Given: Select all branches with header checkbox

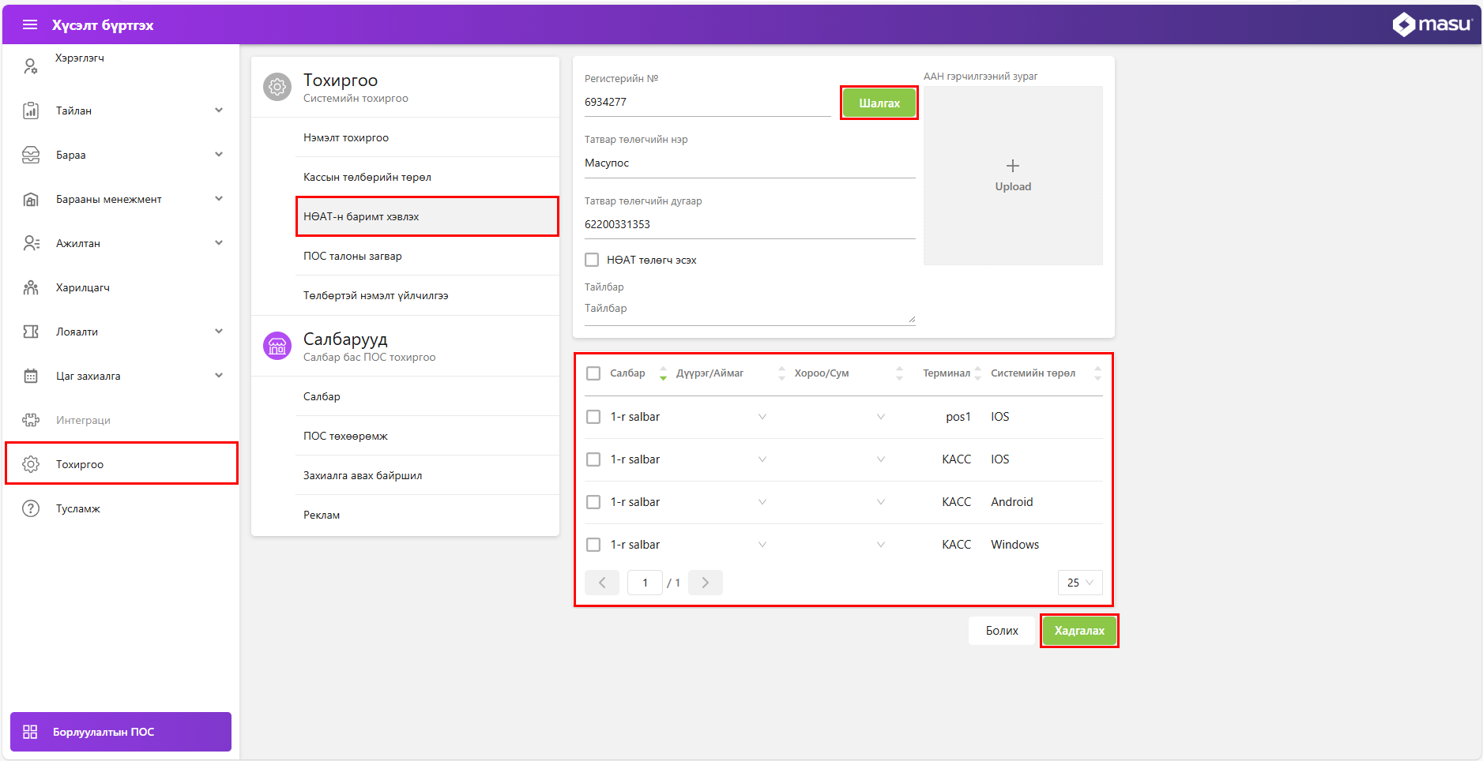Looking at the screenshot, I should click(593, 373).
